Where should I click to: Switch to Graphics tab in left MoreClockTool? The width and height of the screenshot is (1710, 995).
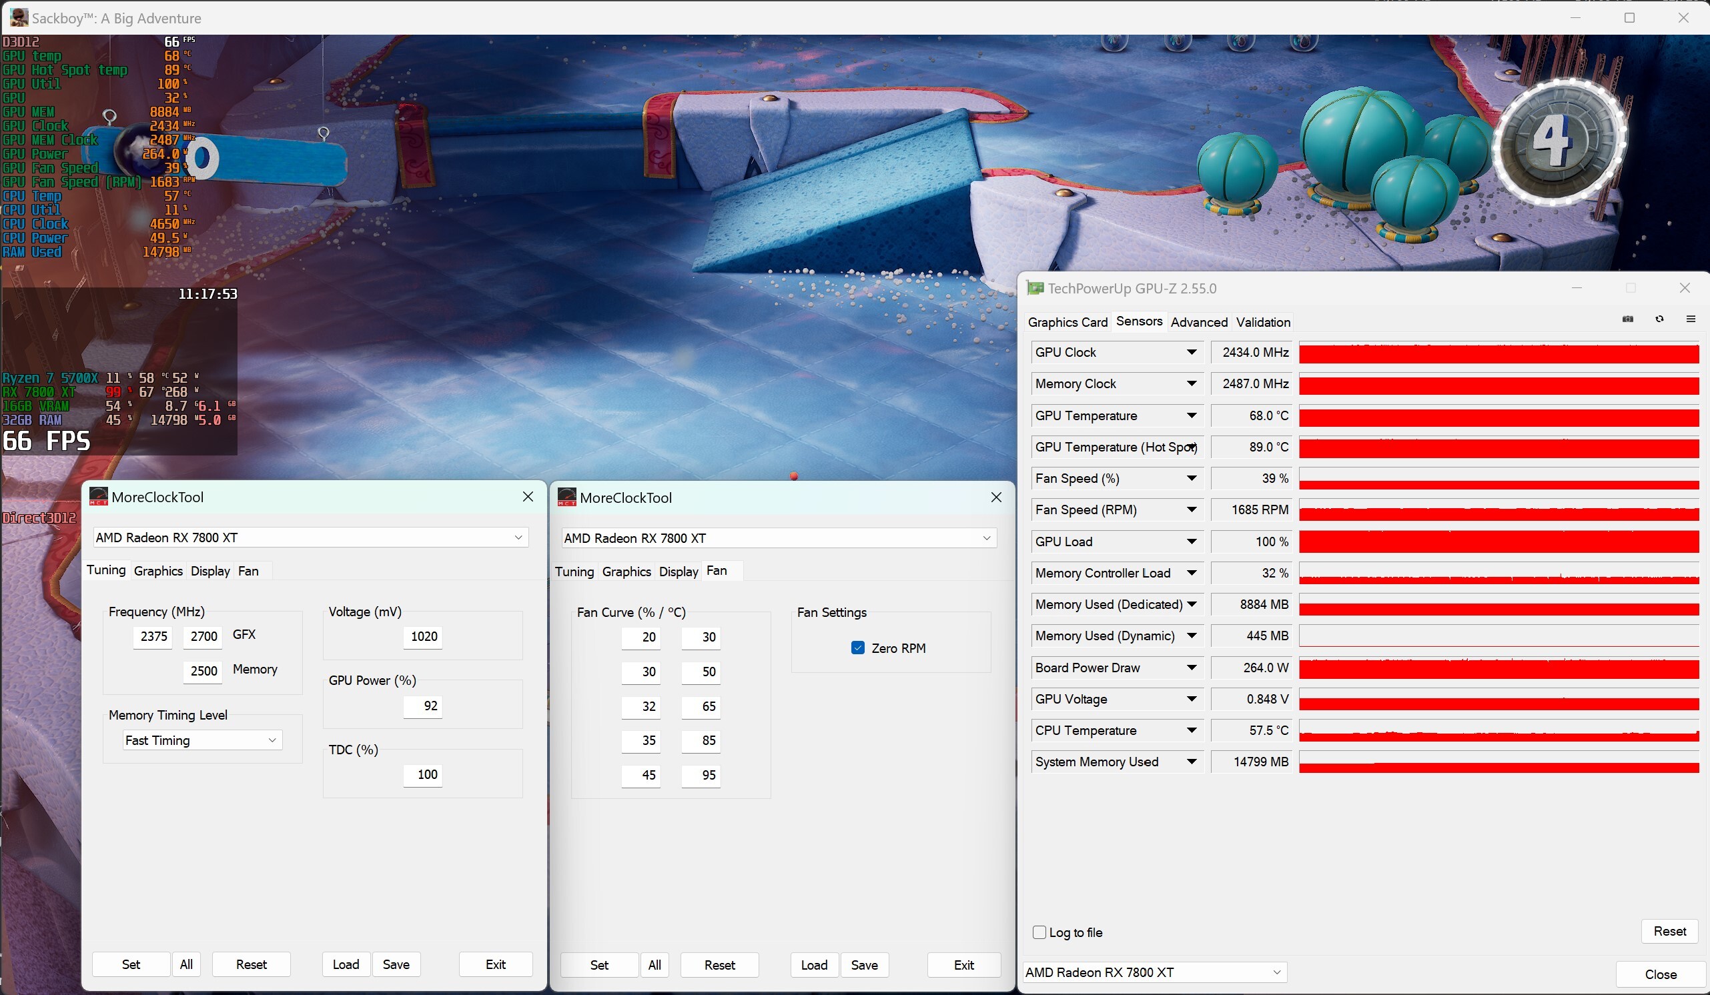158,571
